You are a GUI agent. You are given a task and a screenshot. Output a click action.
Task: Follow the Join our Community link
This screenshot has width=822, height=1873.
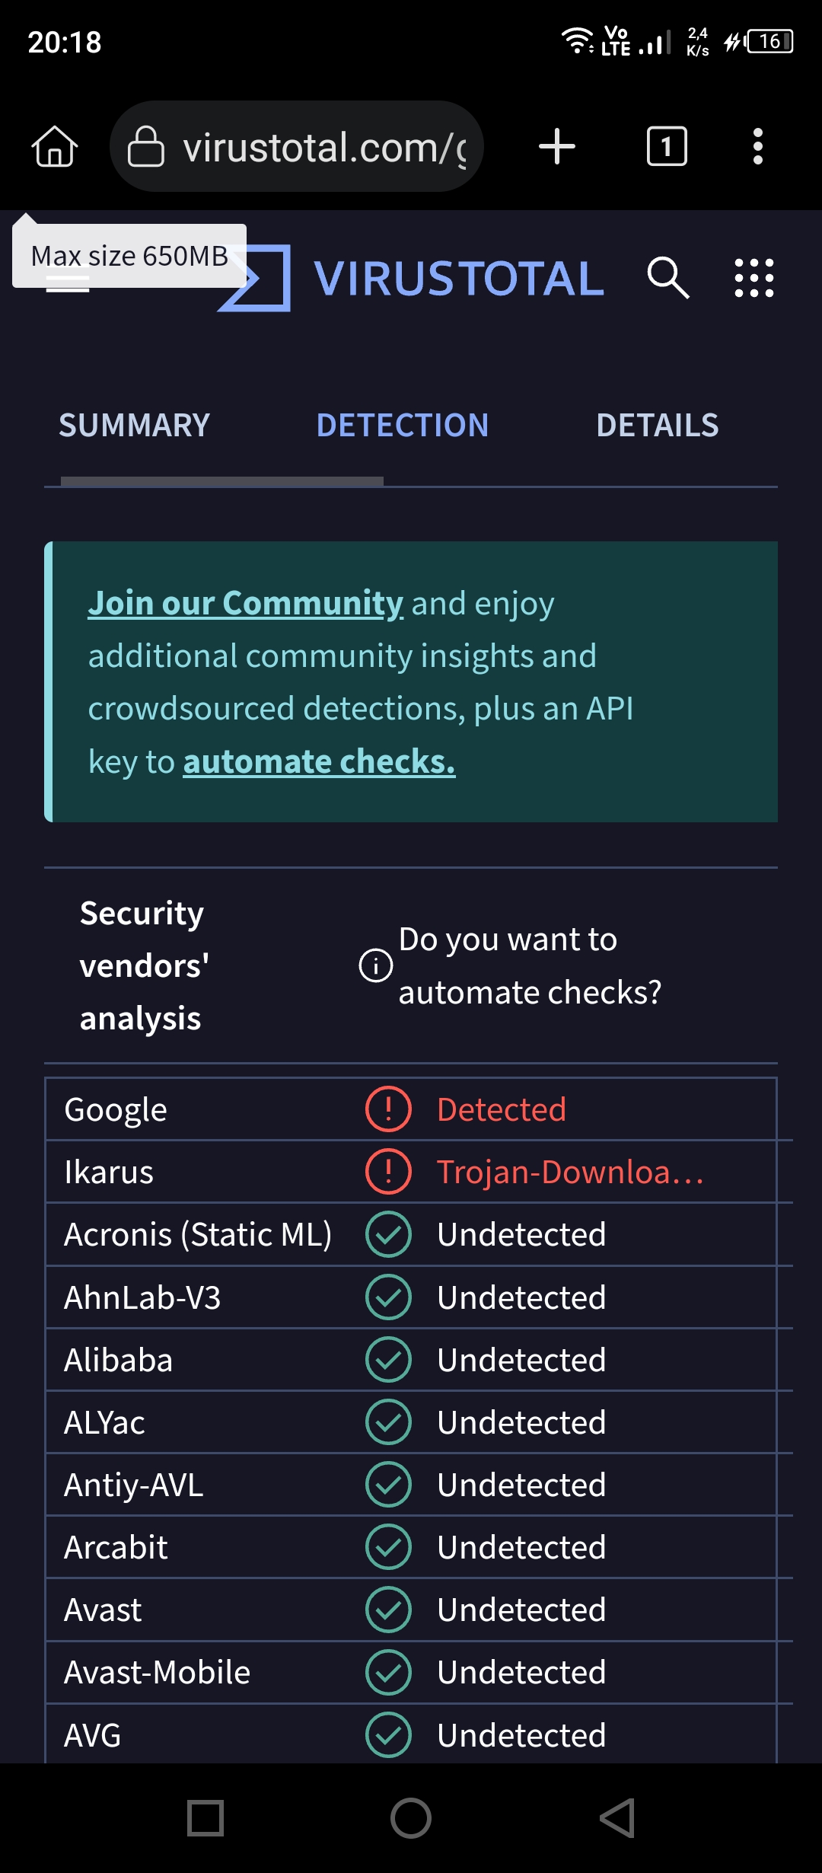[245, 603]
